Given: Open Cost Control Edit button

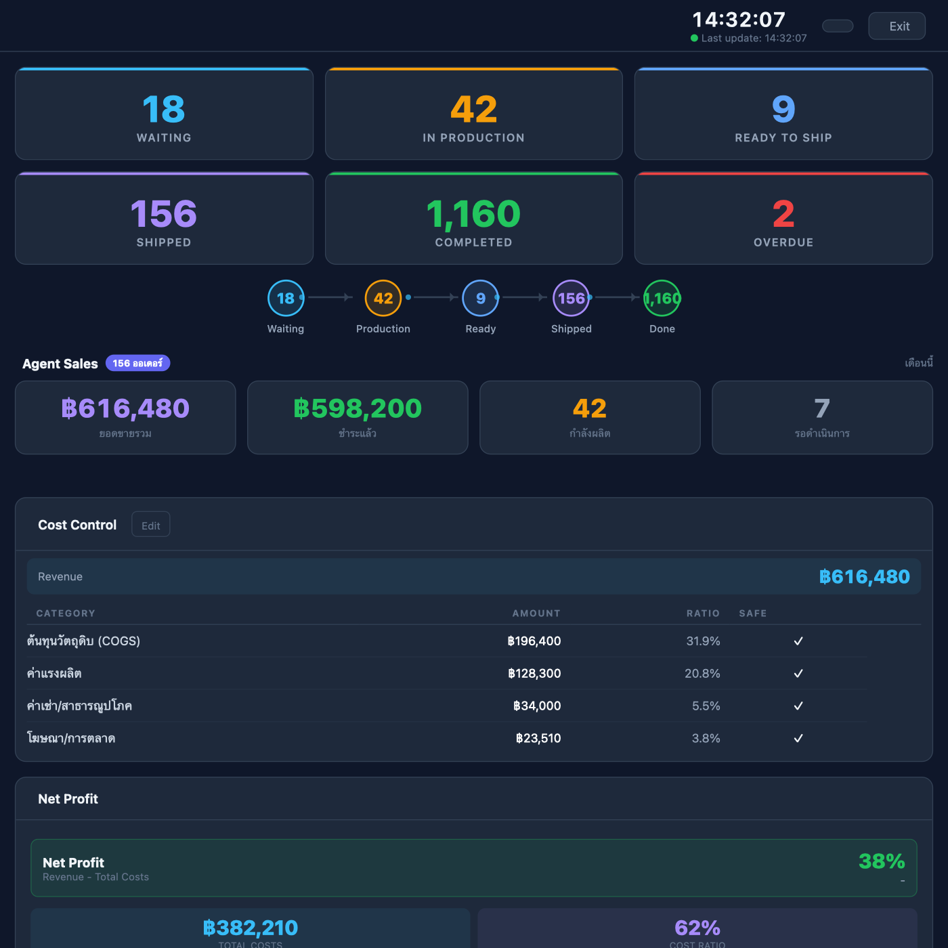Looking at the screenshot, I should coord(151,525).
